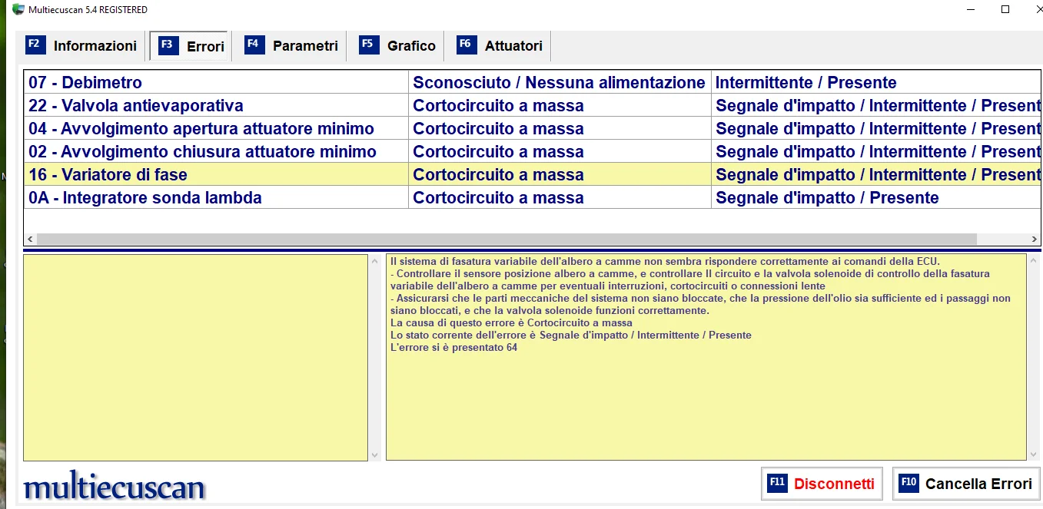The width and height of the screenshot is (1043, 509).
Task: Open the Informazioni tab
Action: [x=95, y=46]
